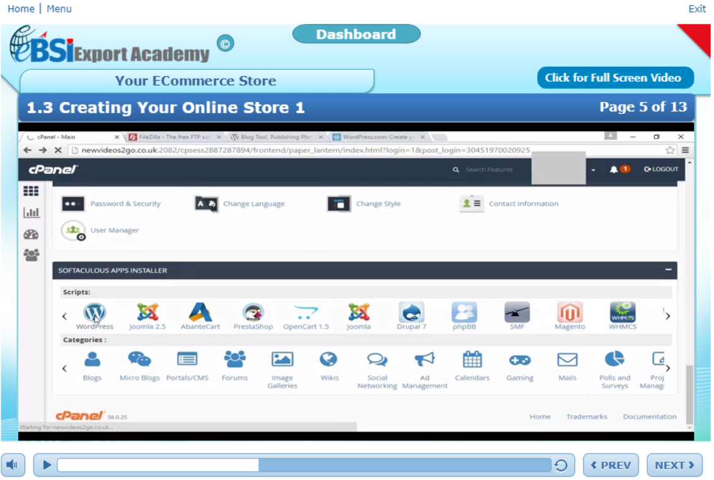Select the SMF script icon

point(517,316)
